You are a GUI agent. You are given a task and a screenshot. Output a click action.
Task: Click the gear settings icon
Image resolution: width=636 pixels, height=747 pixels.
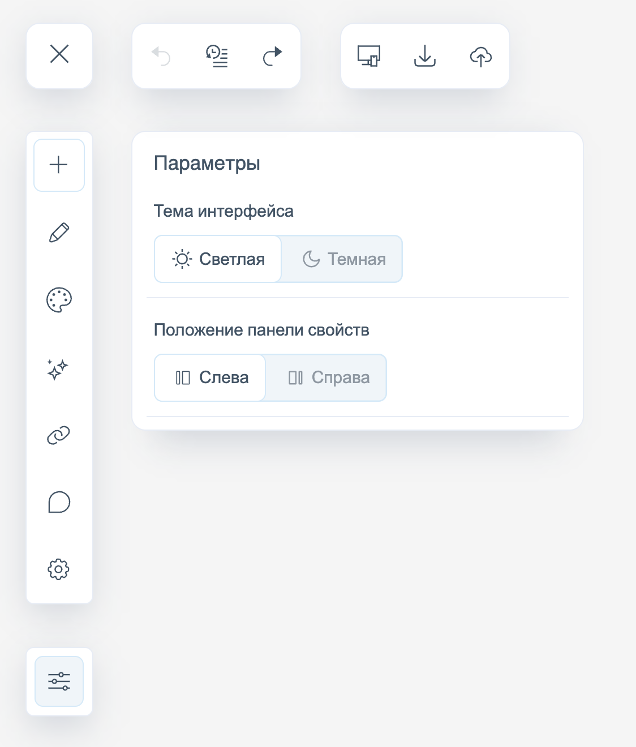click(58, 569)
